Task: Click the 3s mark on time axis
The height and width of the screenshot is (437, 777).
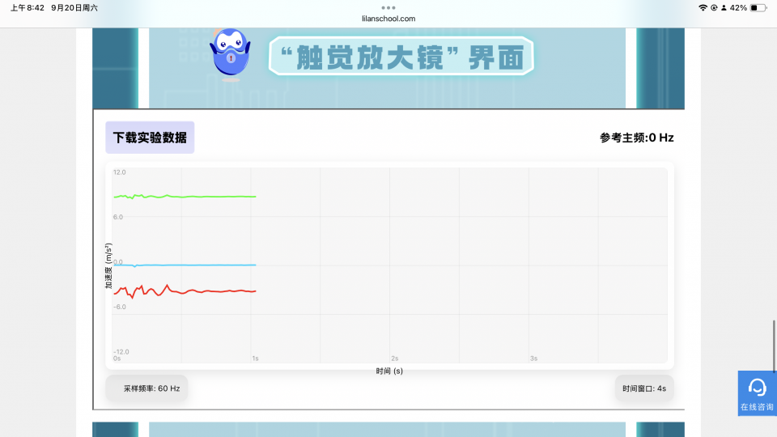Action: 533,359
